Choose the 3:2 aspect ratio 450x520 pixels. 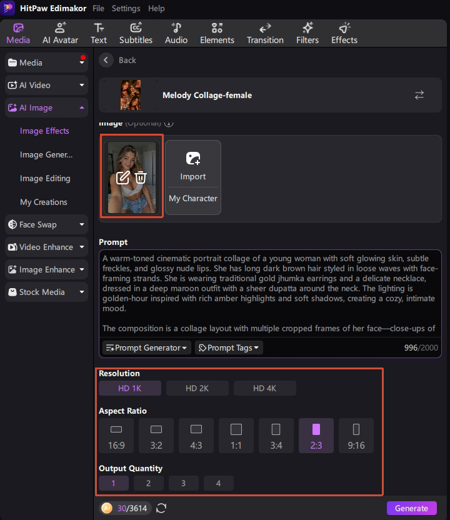[x=156, y=436]
